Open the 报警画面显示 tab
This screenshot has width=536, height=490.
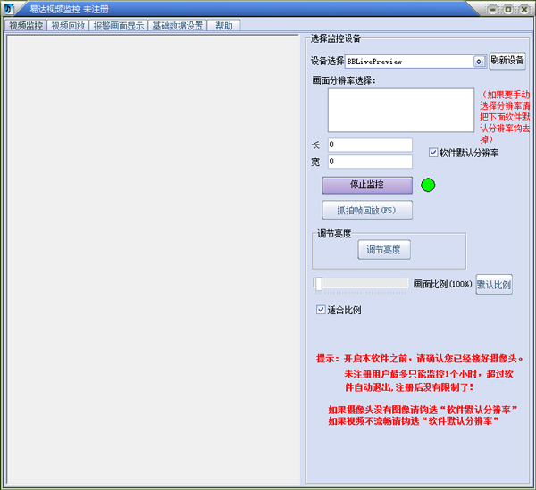click(119, 26)
